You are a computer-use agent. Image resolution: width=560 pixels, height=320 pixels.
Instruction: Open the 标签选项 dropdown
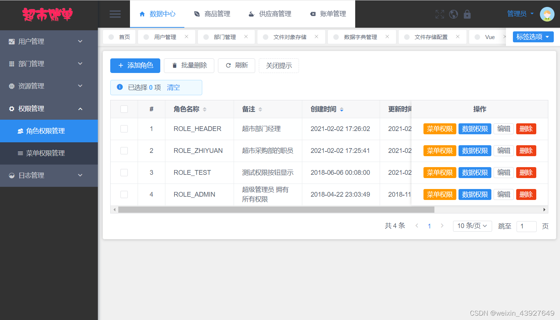533,37
